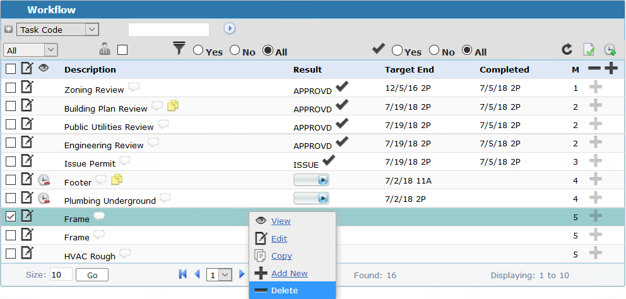Image resolution: width=626 pixels, height=299 pixels.
Task: Select Yes radio button beside the checkmark
Action: coord(398,50)
